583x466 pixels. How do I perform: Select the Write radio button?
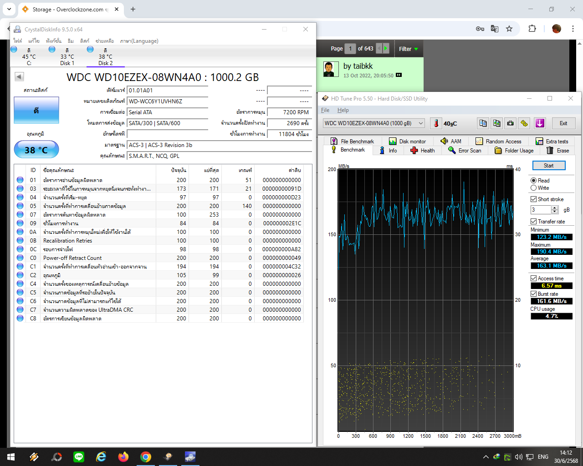533,188
